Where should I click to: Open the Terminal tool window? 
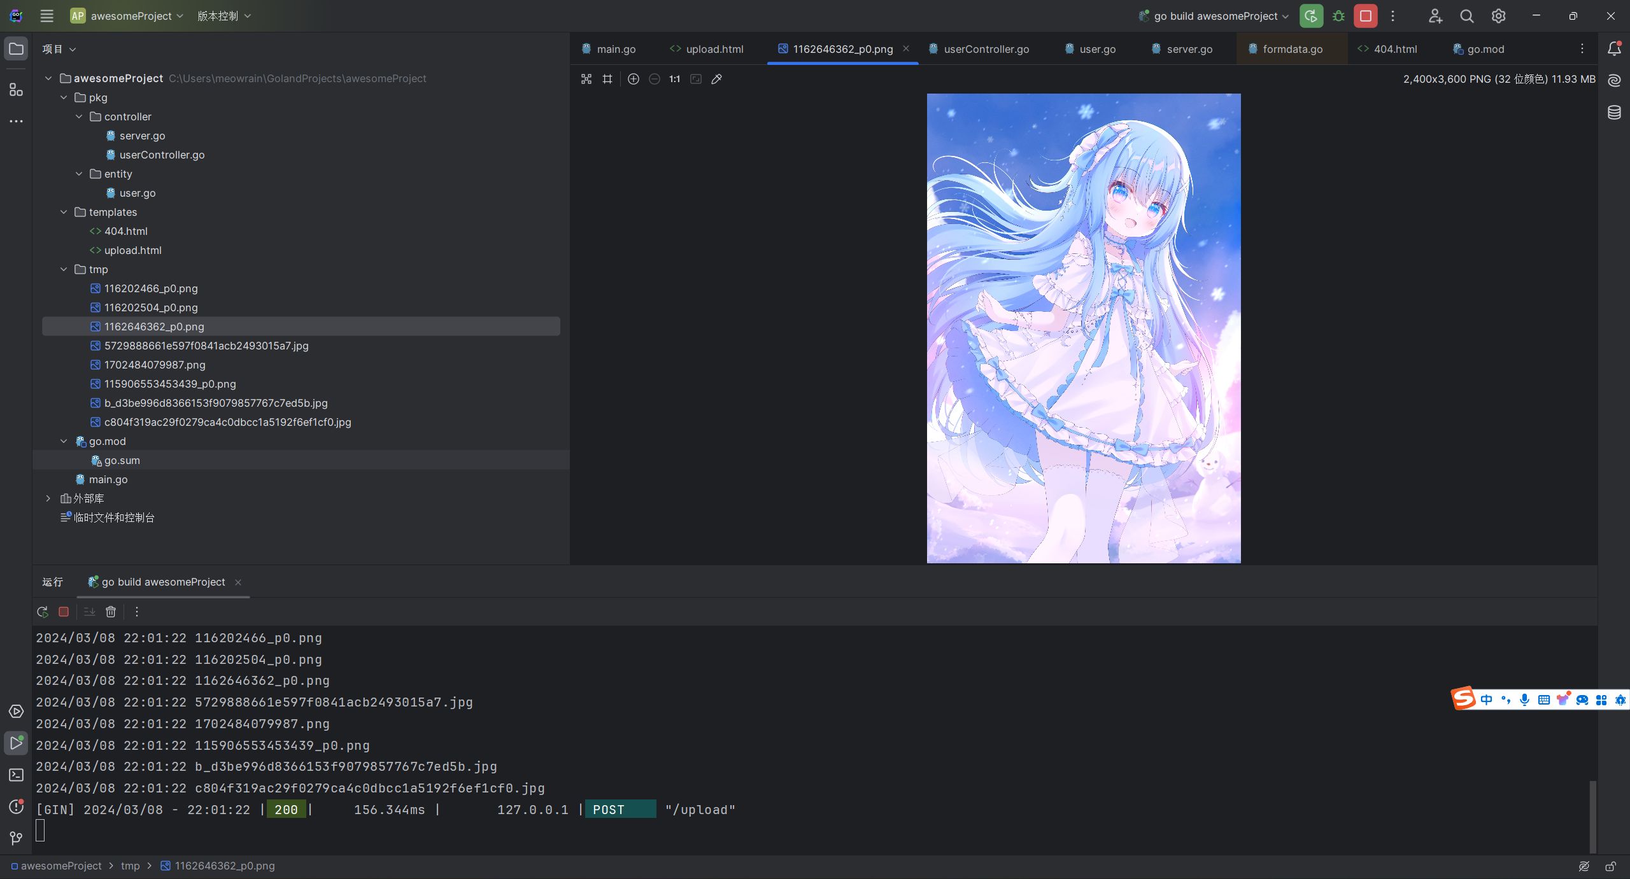click(x=16, y=775)
